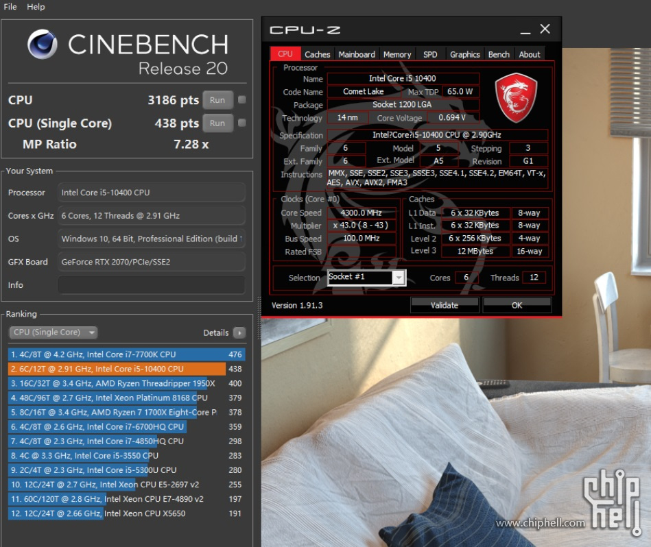Open the Mainboard tab

[x=356, y=53]
